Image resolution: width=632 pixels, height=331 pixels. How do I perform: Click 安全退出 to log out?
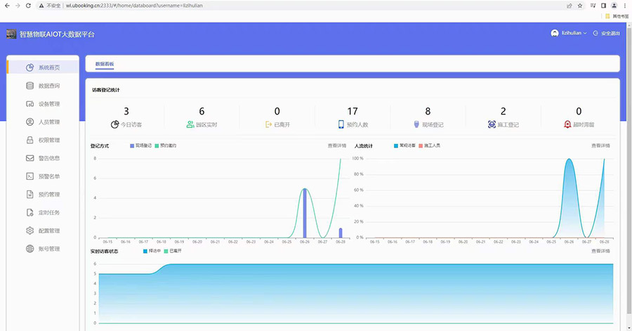tap(606, 33)
